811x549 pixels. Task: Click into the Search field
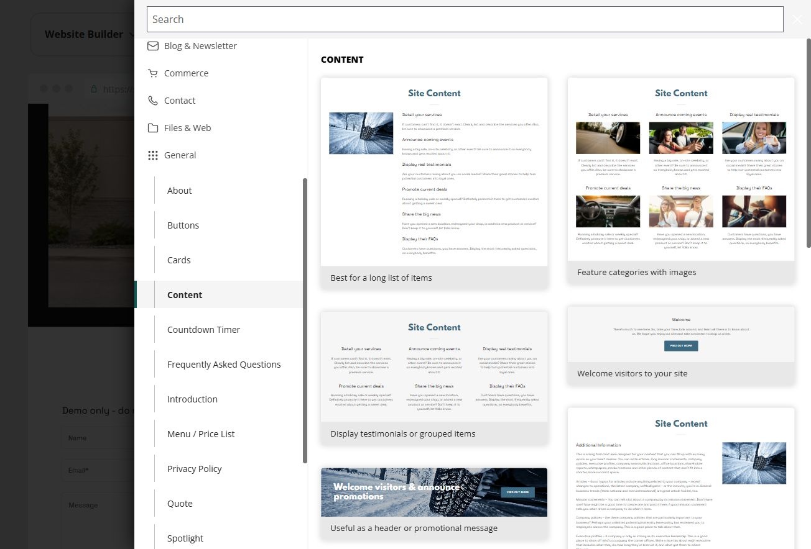465,19
